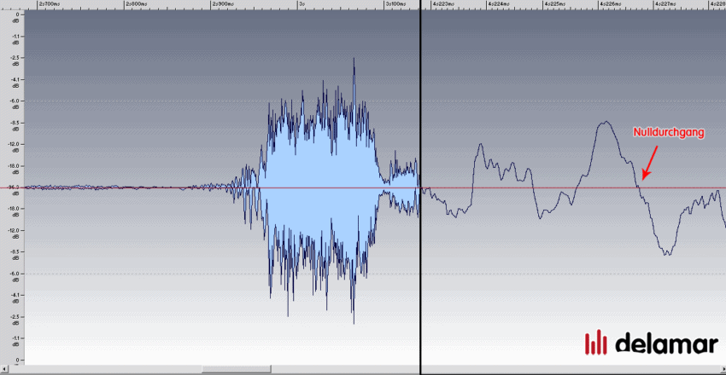Click the 4s226ms time ruler mark
This screenshot has height=375, width=726.
[610, 4]
